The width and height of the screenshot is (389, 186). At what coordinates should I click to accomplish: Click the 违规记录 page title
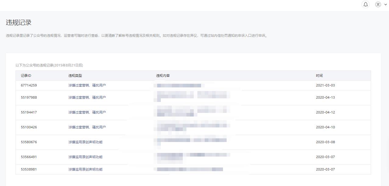click(x=19, y=23)
